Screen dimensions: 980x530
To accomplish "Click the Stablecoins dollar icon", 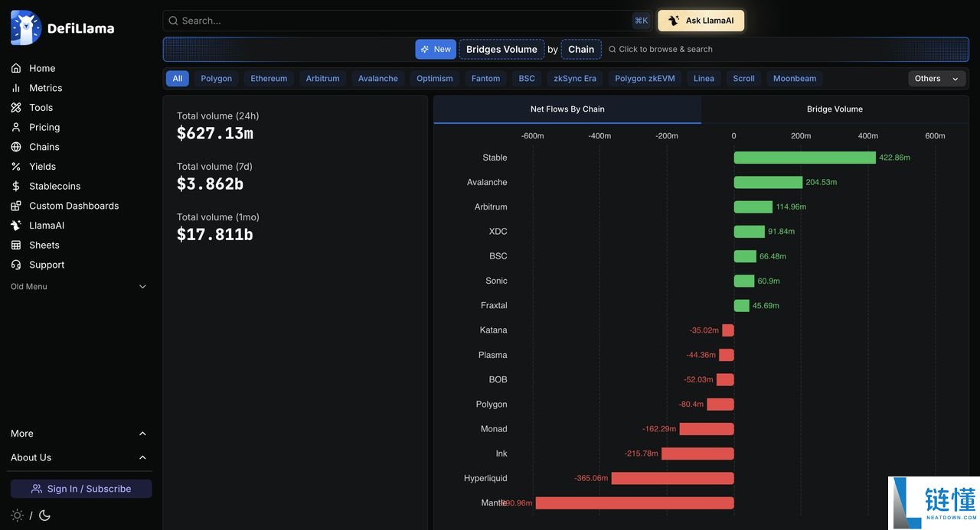I will click(x=16, y=186).
